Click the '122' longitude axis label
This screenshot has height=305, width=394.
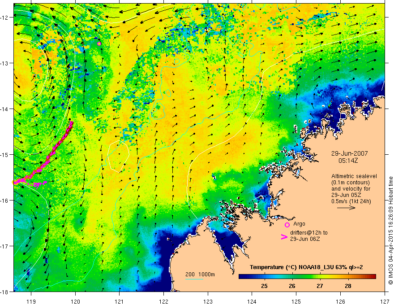tap(163, 301)
